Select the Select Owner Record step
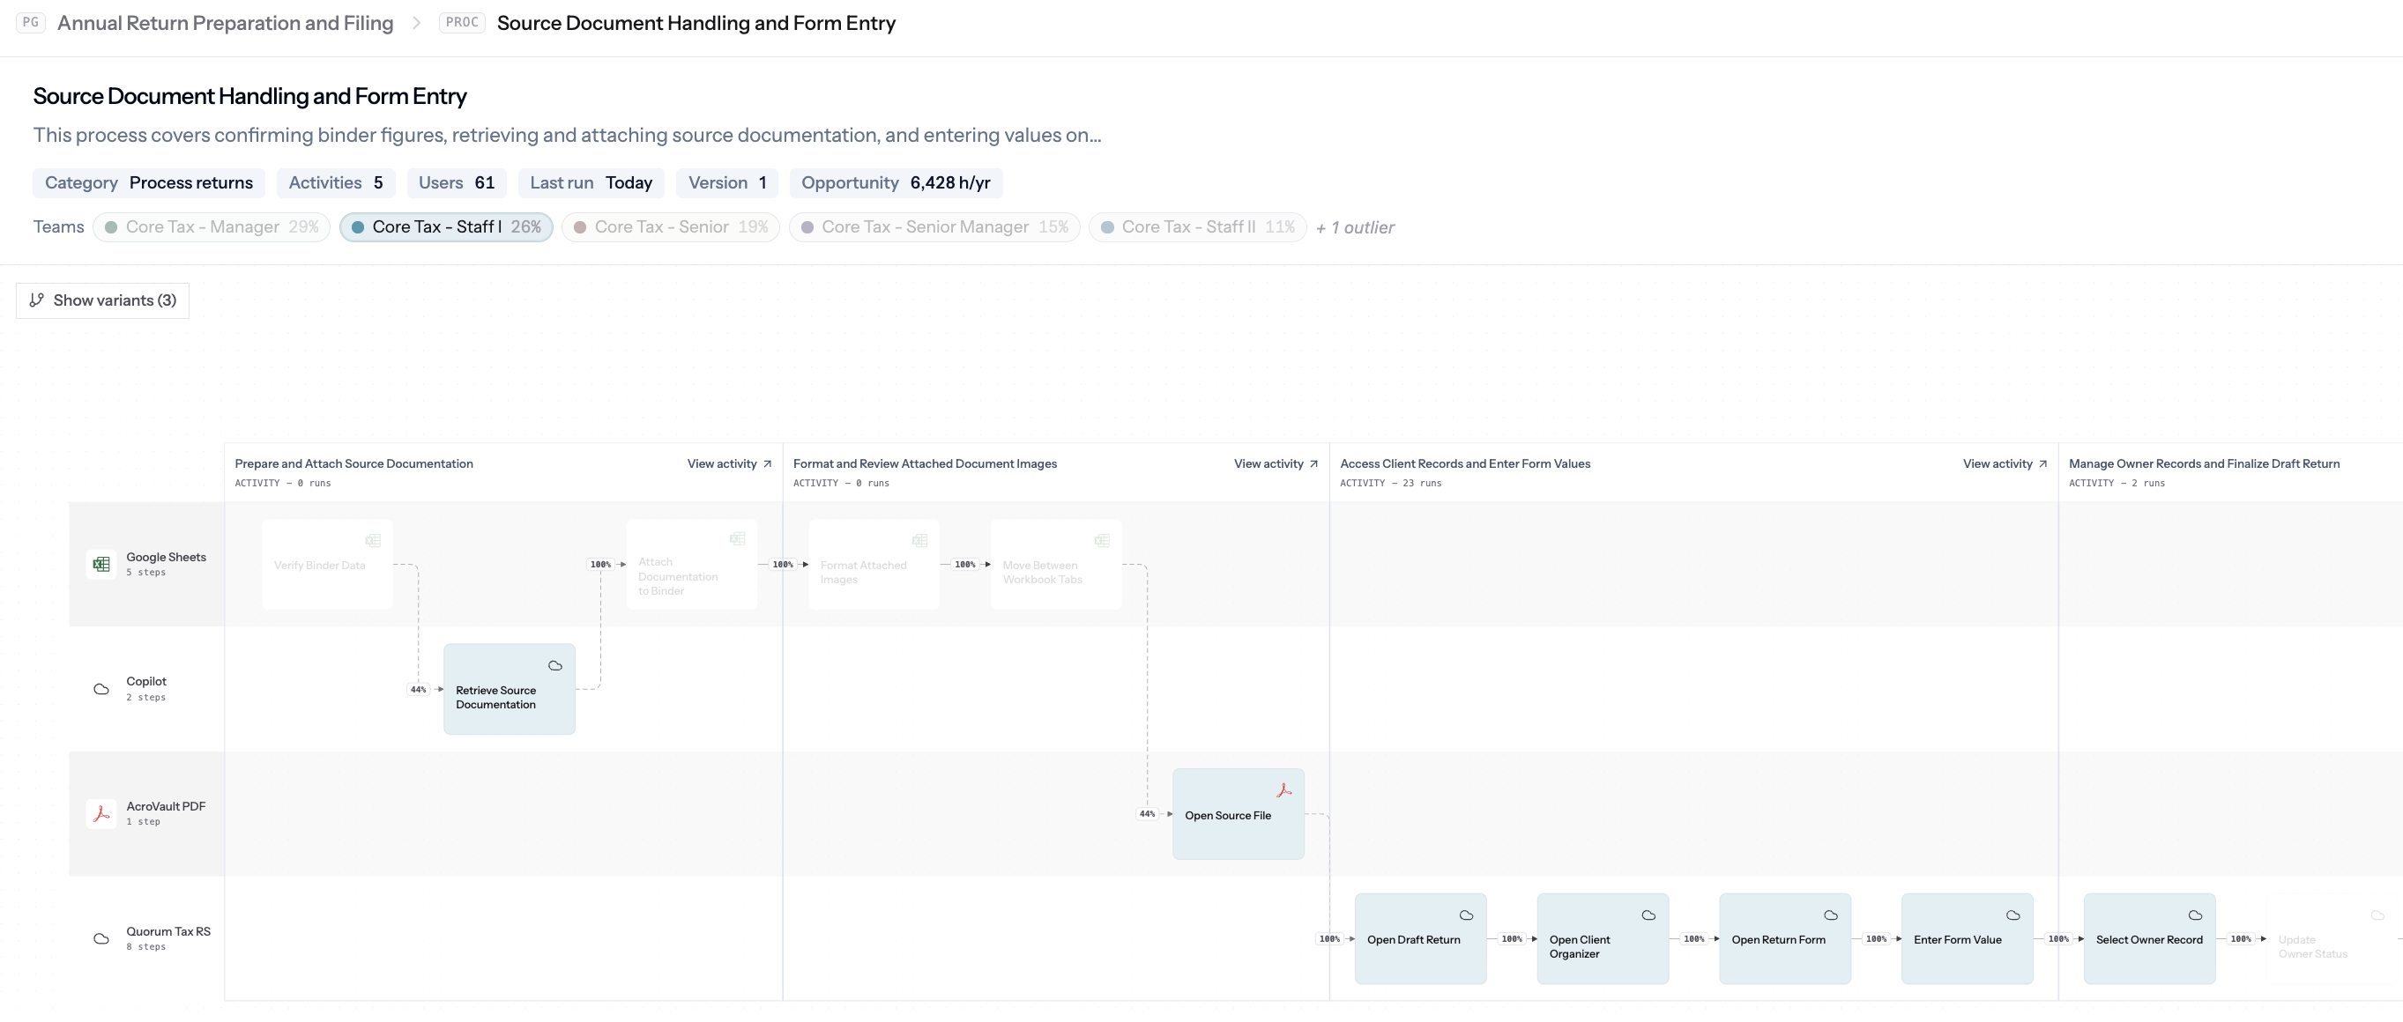Viewport: 2403px width, 1022px height. click(x=2149, y=938)
